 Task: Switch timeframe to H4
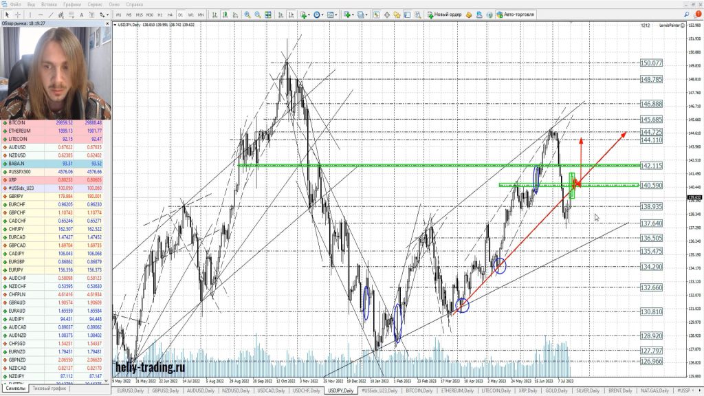tap(170, 14)
